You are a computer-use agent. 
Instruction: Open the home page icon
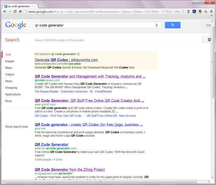click(x=20, y=11)
